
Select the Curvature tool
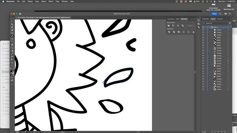point(12,30)
